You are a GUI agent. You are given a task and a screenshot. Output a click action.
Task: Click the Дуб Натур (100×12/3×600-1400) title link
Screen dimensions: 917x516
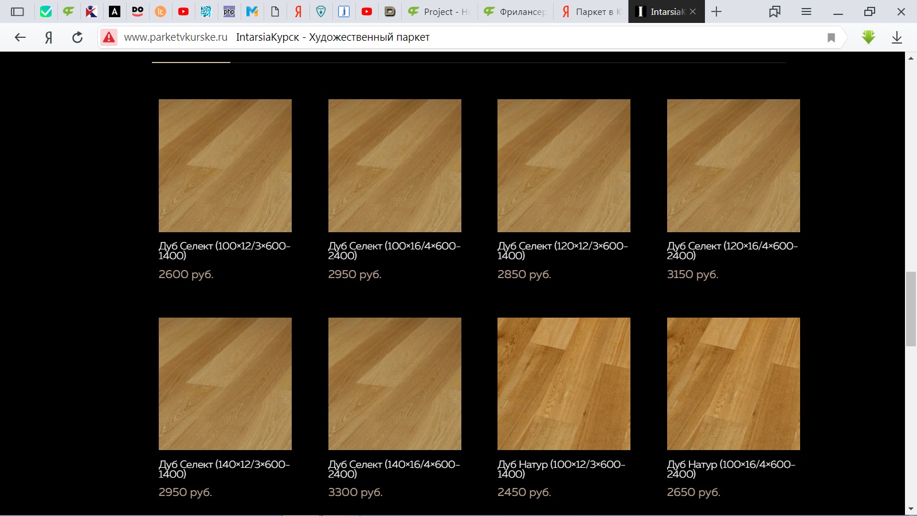pos(562,469)
